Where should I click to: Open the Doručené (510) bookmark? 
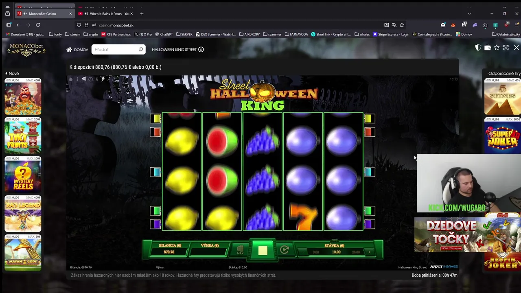pyautogui.click(x=25, y=34)
